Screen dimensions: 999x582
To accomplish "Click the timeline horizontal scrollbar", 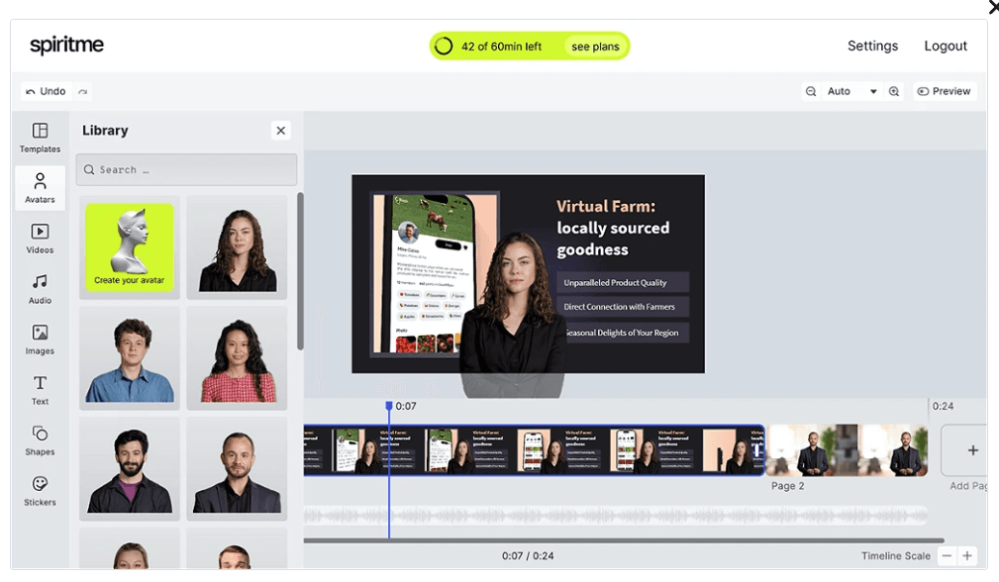I will point(624,540).
